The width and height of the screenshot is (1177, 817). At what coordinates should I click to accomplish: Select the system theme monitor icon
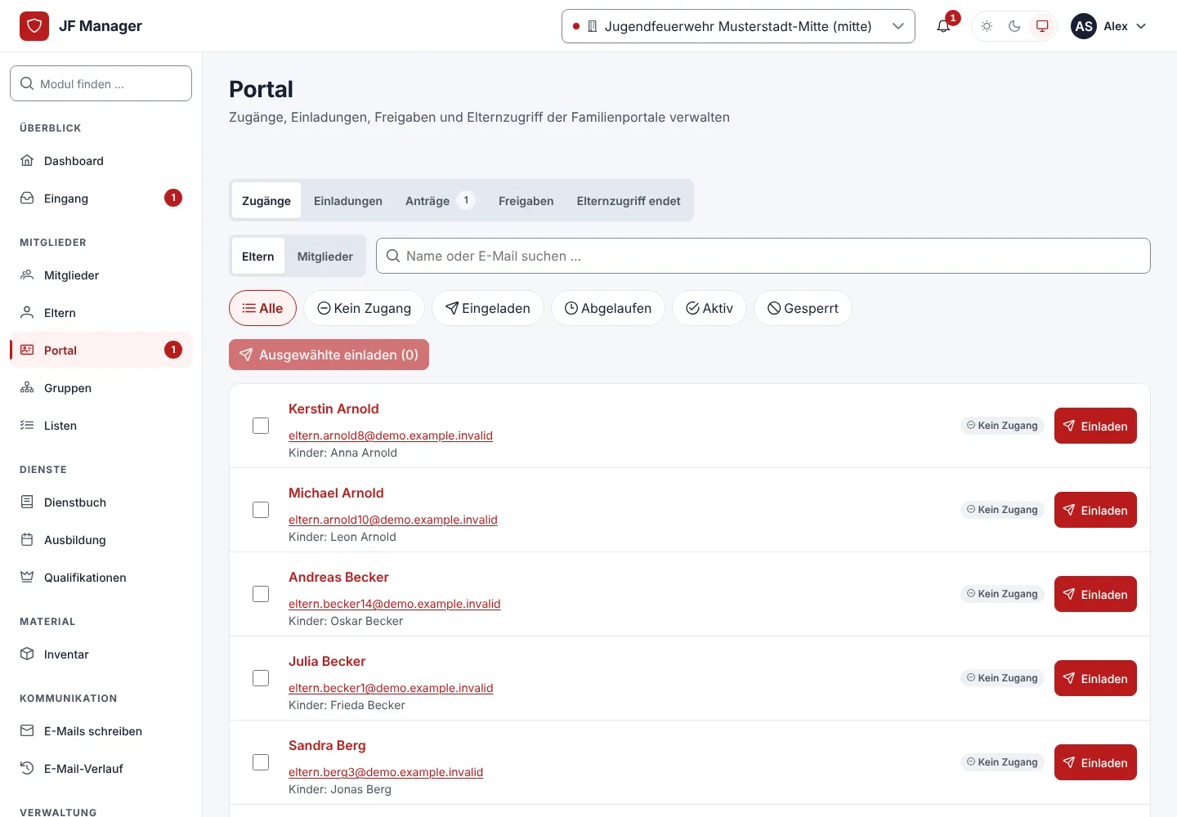pyautogui.click(x=1042, y=26)
